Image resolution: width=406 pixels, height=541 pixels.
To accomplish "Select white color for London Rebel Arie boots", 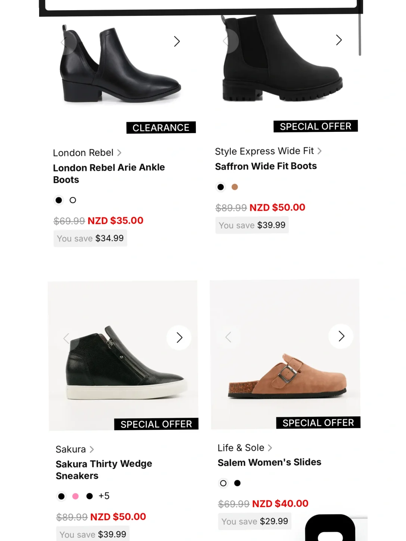I will (73, 200).
